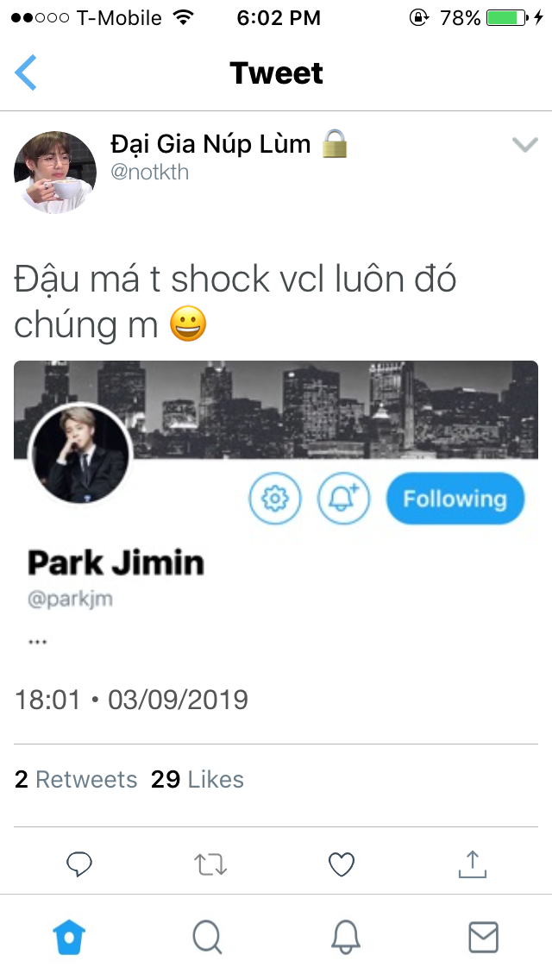Open the city skyline banner image
This screenshot has width=552, height=980.
[x=276, y=410]
